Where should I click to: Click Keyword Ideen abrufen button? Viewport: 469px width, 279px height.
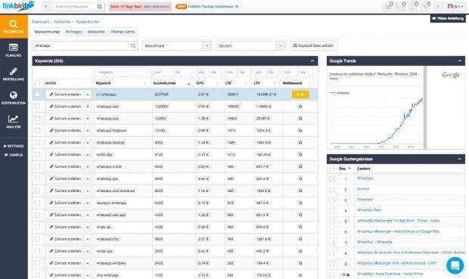pyautogui.click(x=314, y=46)
